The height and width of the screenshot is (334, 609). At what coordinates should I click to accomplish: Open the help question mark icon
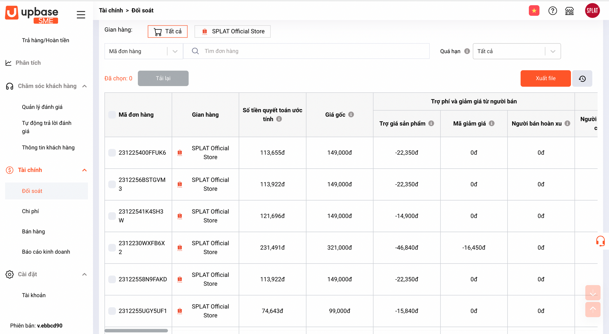552,11
